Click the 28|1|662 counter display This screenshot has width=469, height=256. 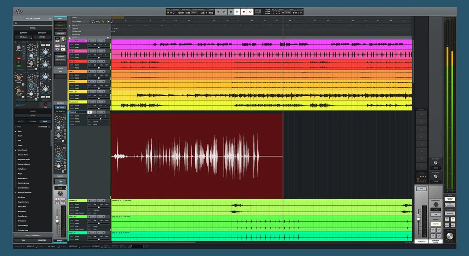pyautogui.click(x=207, y=12)
